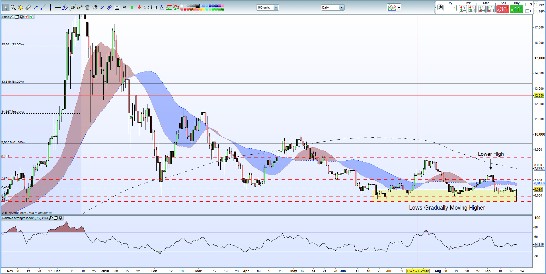Select the red down arrow marker
Screen dimensions: 546x274
139,7
